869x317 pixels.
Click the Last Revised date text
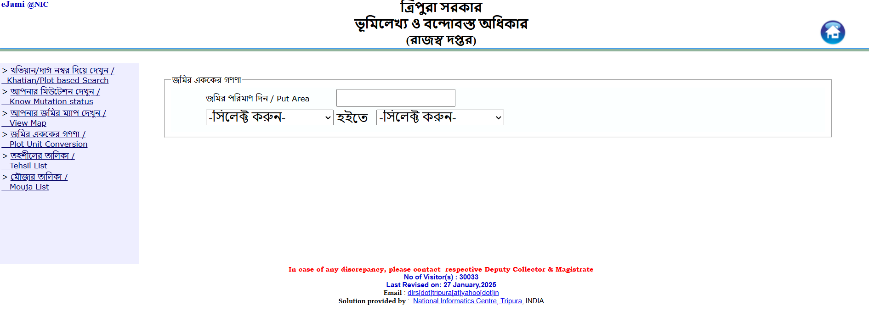[441, 285]
